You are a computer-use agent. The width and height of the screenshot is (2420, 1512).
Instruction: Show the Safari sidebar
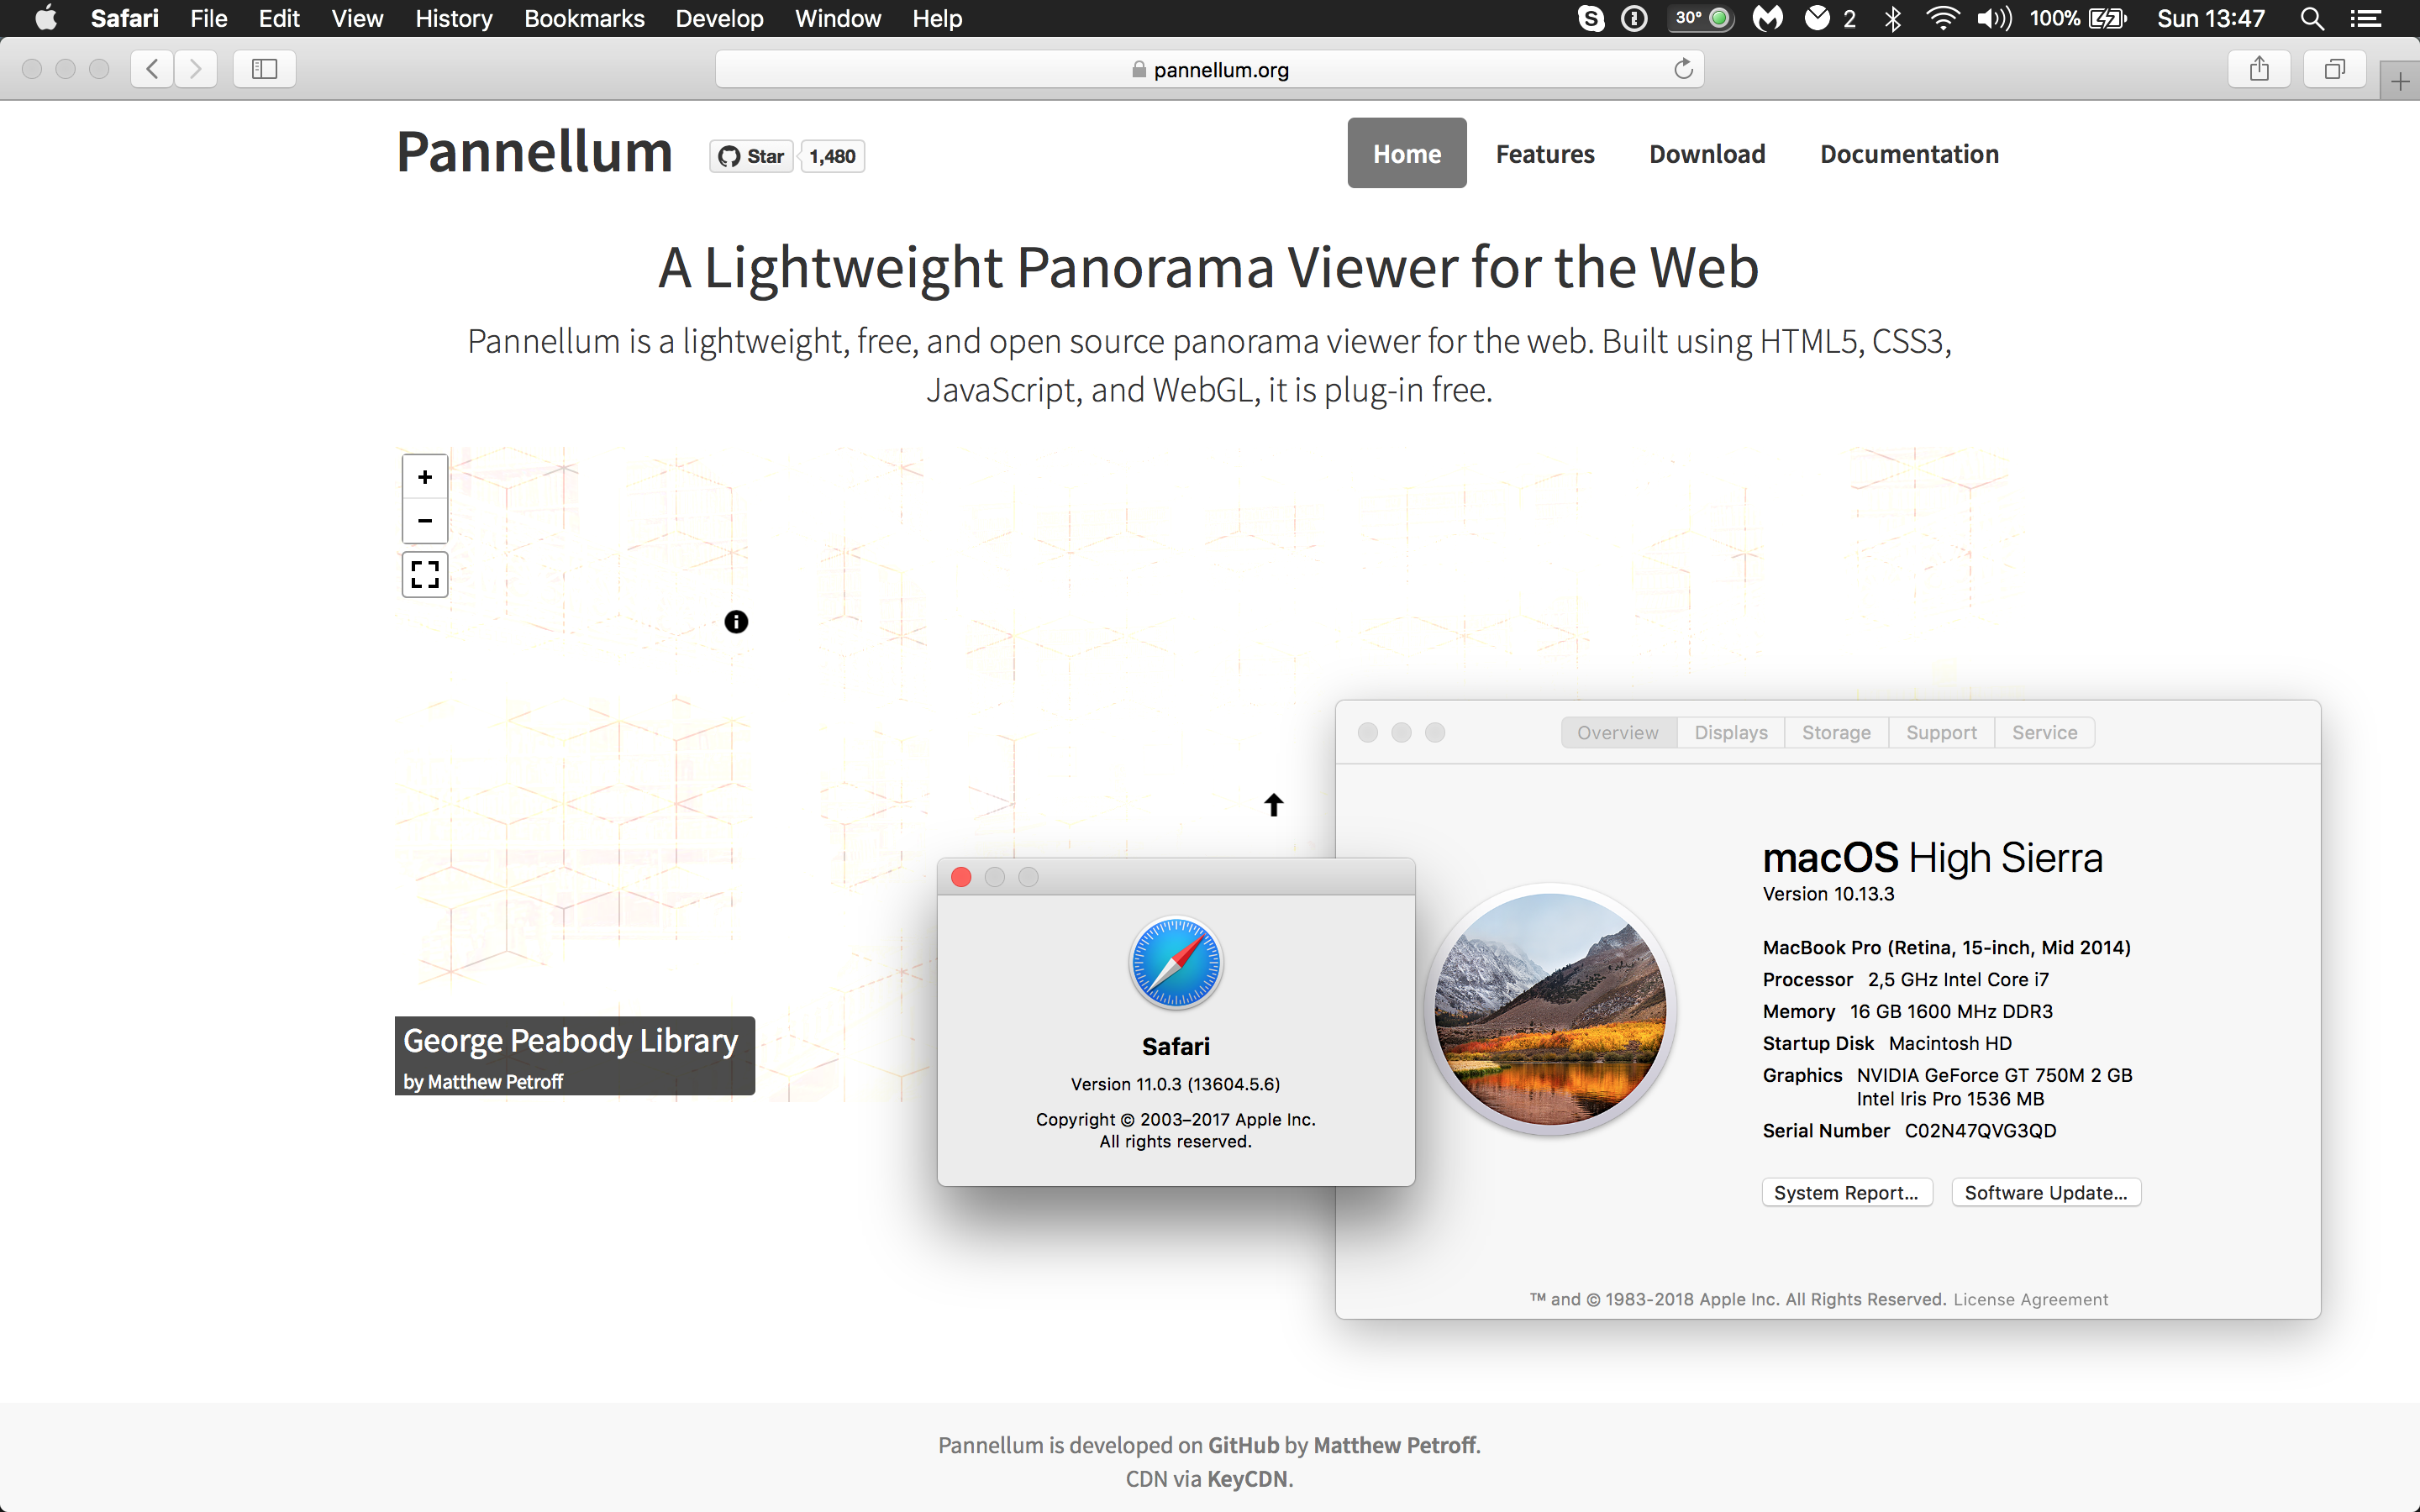point(264,69)
